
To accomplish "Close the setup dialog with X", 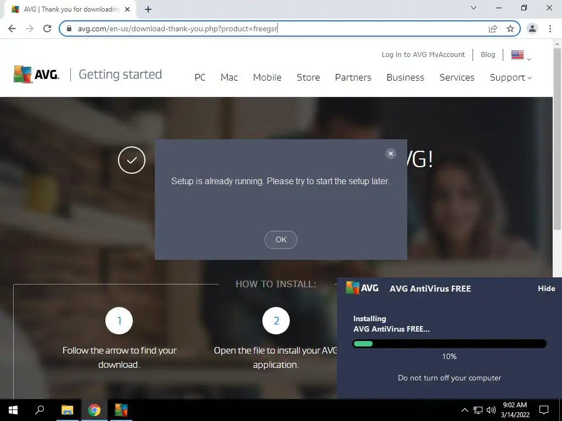I will coord(391,153).
